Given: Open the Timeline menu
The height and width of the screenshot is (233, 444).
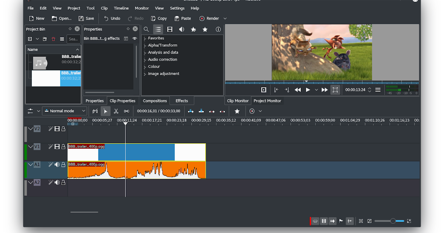Looking at the screenshot, I should point(121,8).
